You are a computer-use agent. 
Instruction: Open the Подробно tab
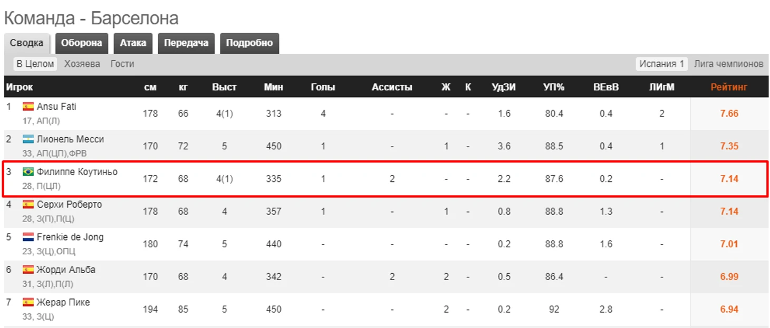point(249,43)
